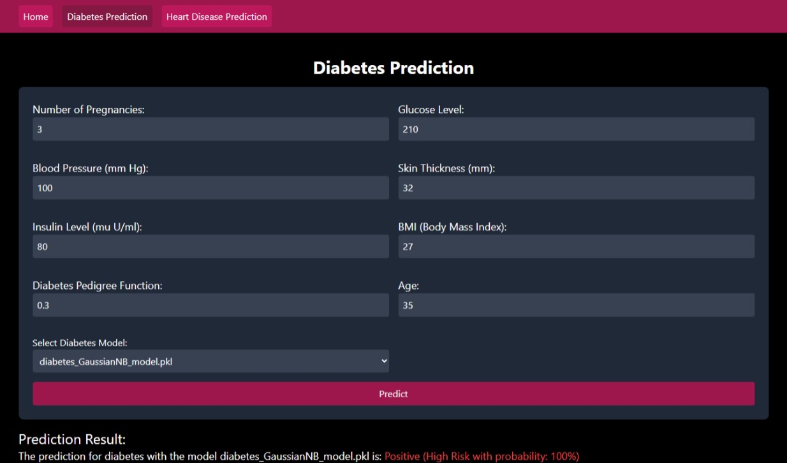The height and width of the screenshot is (463, 787).
Task: Click the "Age:" field label
Action: point(408,286)
